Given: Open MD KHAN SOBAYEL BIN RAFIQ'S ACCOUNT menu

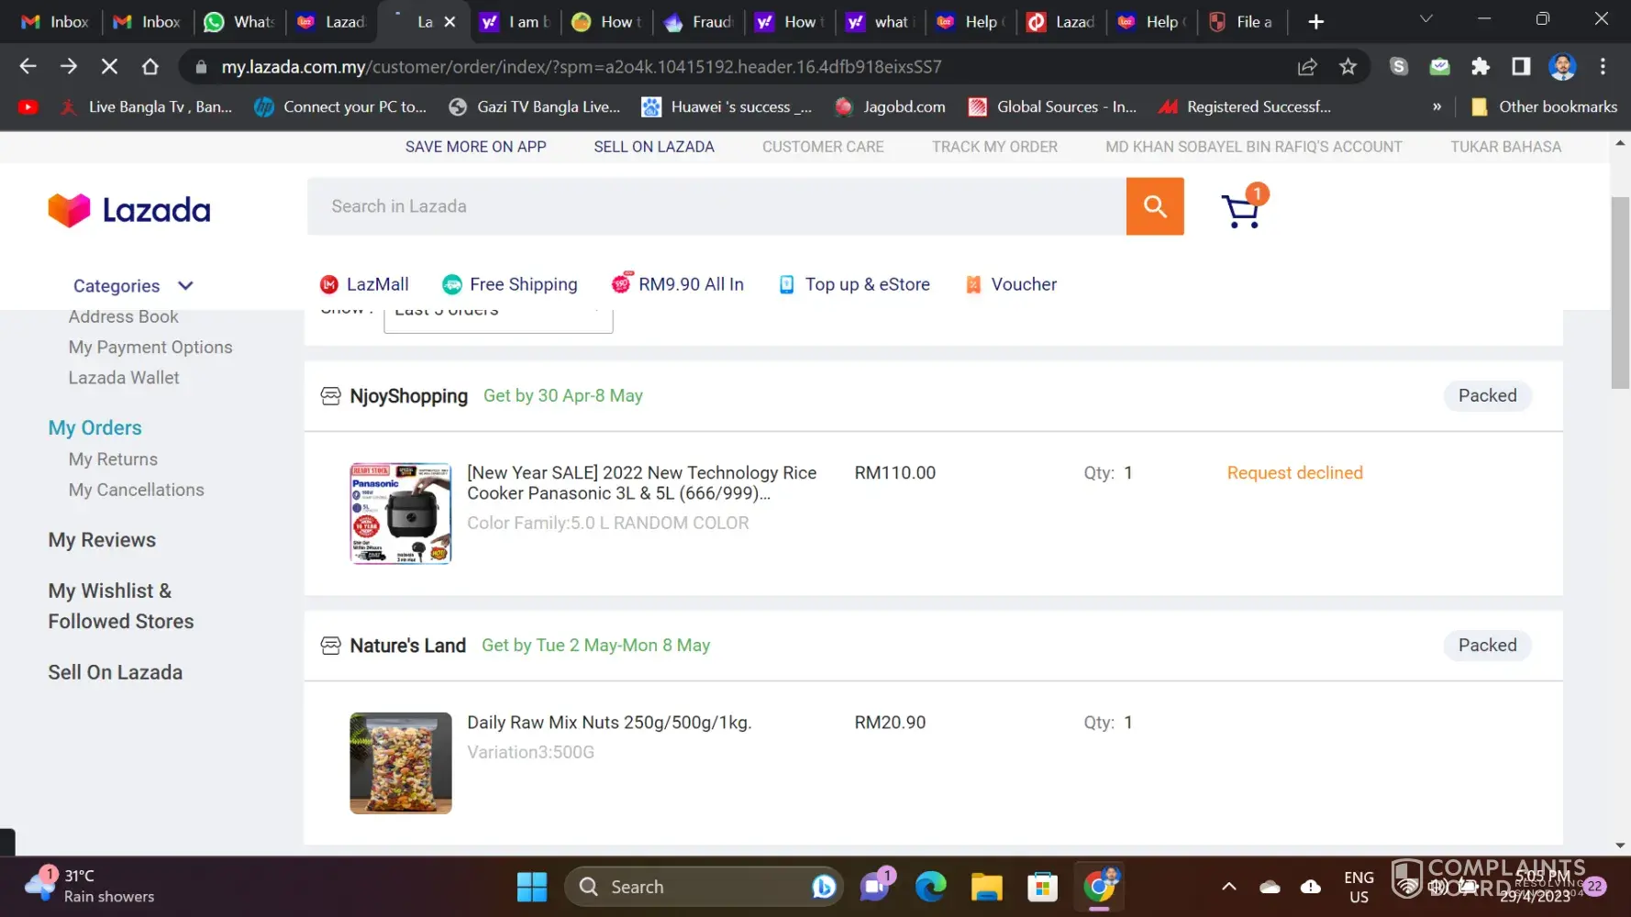Looking at the screenshot, I should pyautogui.click(x=1254, y=147).
